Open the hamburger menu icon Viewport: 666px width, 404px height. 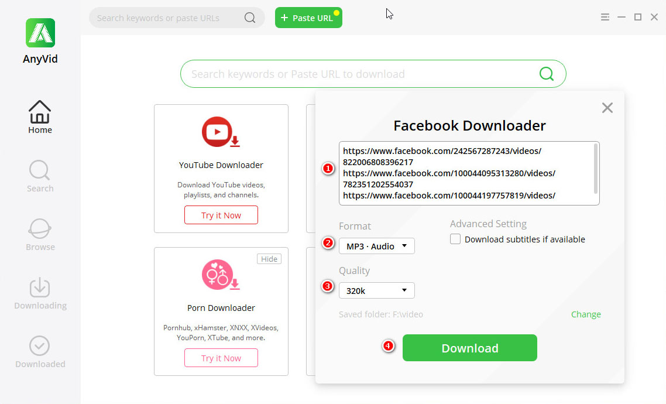605,17
